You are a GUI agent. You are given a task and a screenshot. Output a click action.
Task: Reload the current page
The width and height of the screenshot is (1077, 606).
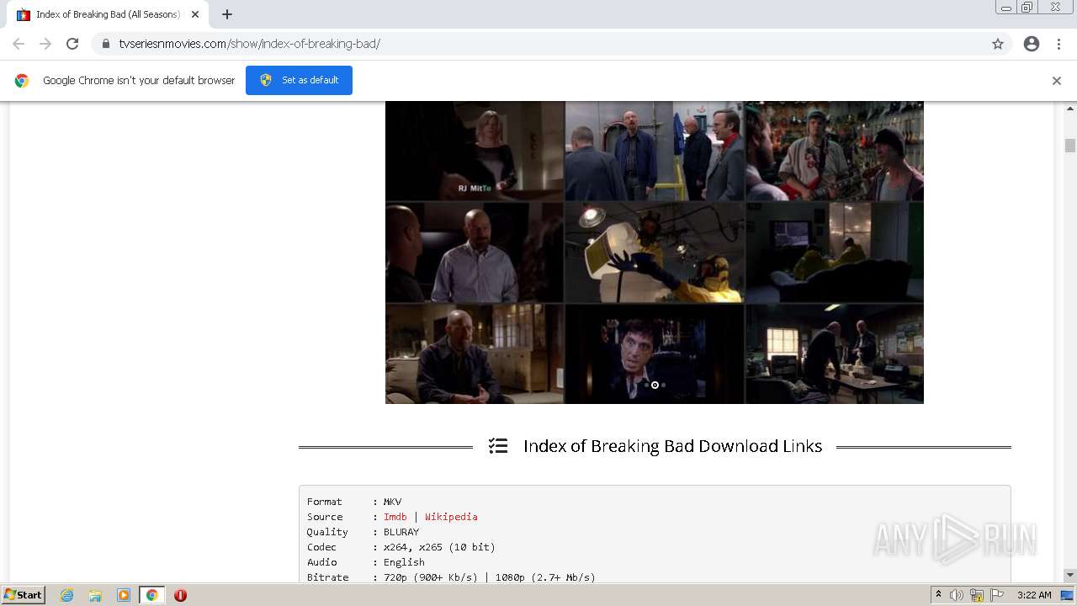pos(72,44)
